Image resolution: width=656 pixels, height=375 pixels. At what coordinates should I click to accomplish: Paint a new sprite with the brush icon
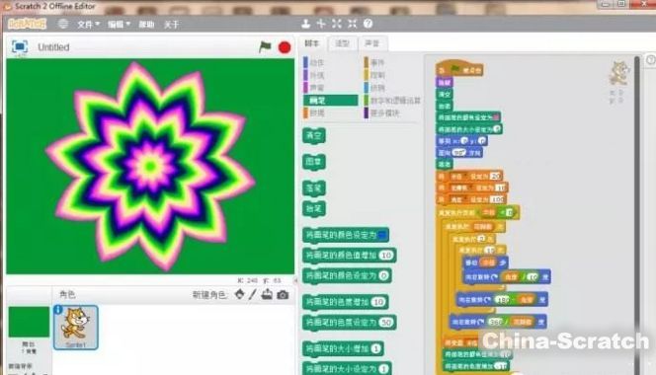pyautogui.click(x=252, y=295)
